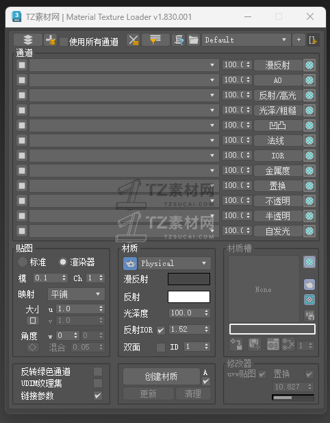Open the Default preset dropdown
This screenshot has width=330, height=423.
(x=246, y=40)
